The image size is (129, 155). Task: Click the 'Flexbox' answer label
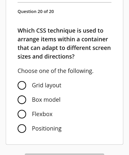point(42,114)
